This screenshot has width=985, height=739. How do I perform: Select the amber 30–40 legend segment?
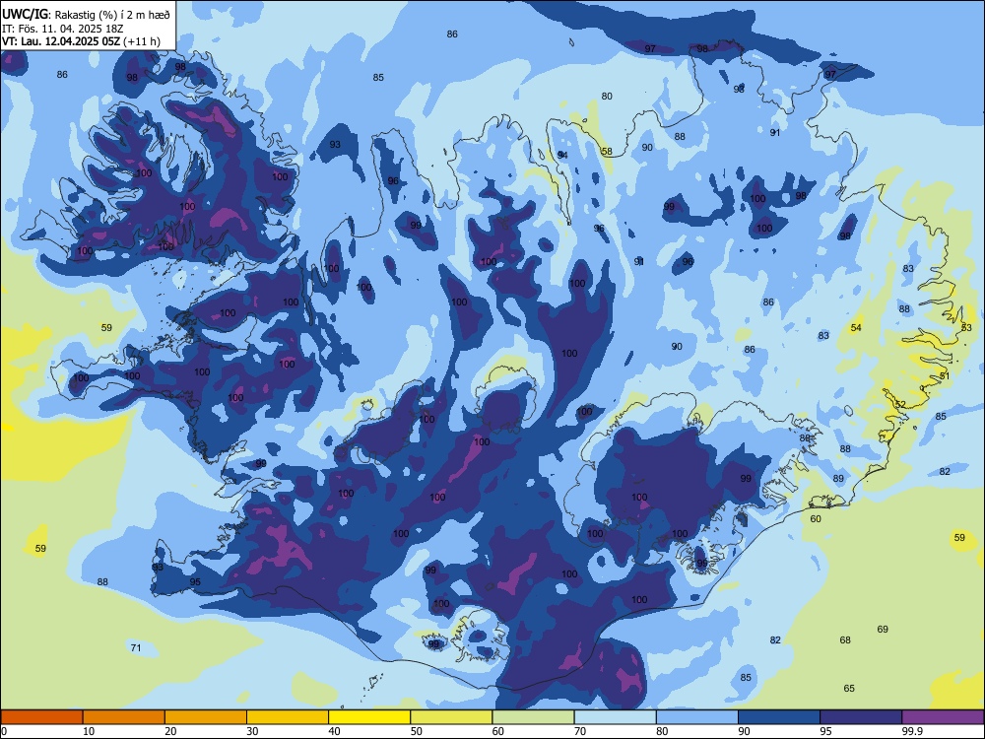288,717
